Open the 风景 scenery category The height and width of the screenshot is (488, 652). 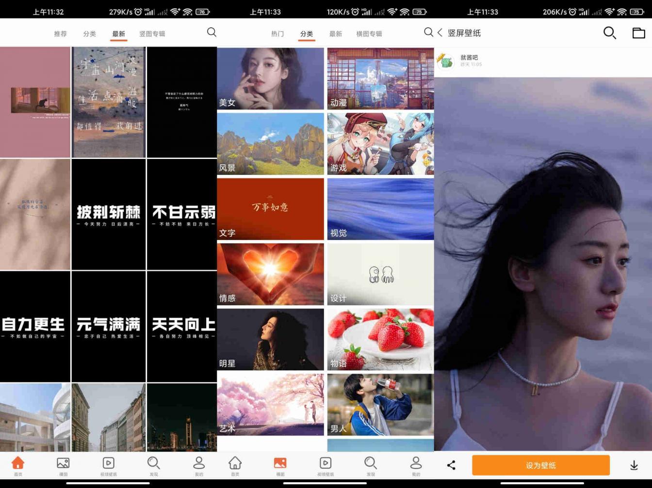tap(270, 144)
